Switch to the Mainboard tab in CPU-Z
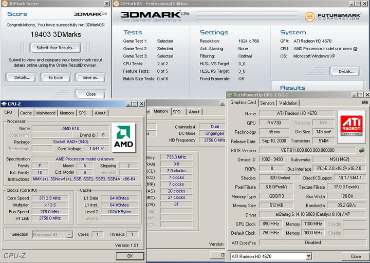Screen dimensions: 370x263 point(46,113)
